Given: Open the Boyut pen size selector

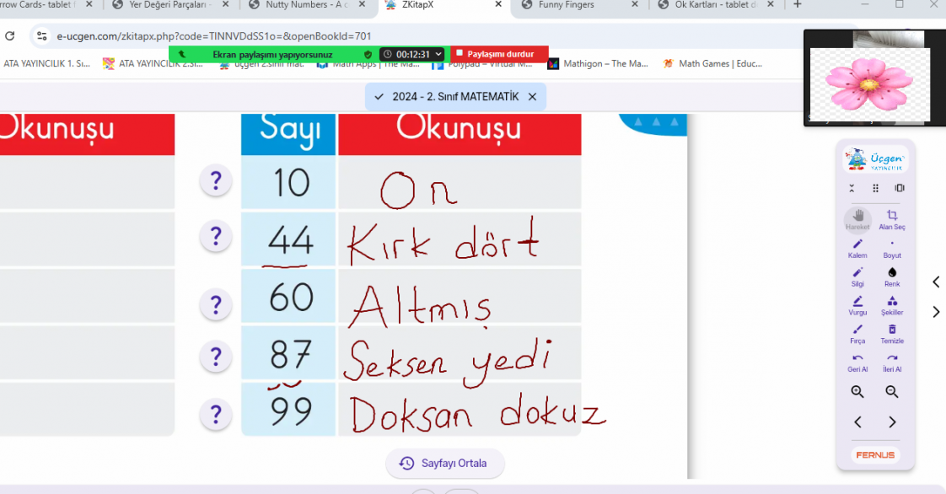Looking at the screenshot, I should (x=892, y=248).
